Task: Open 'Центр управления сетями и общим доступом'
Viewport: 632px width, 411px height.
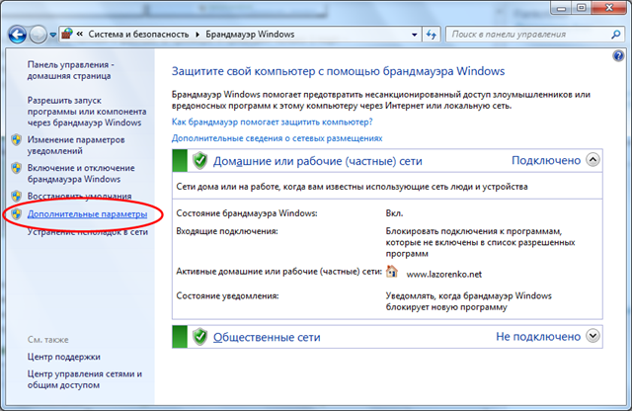Action: point(85,379)
